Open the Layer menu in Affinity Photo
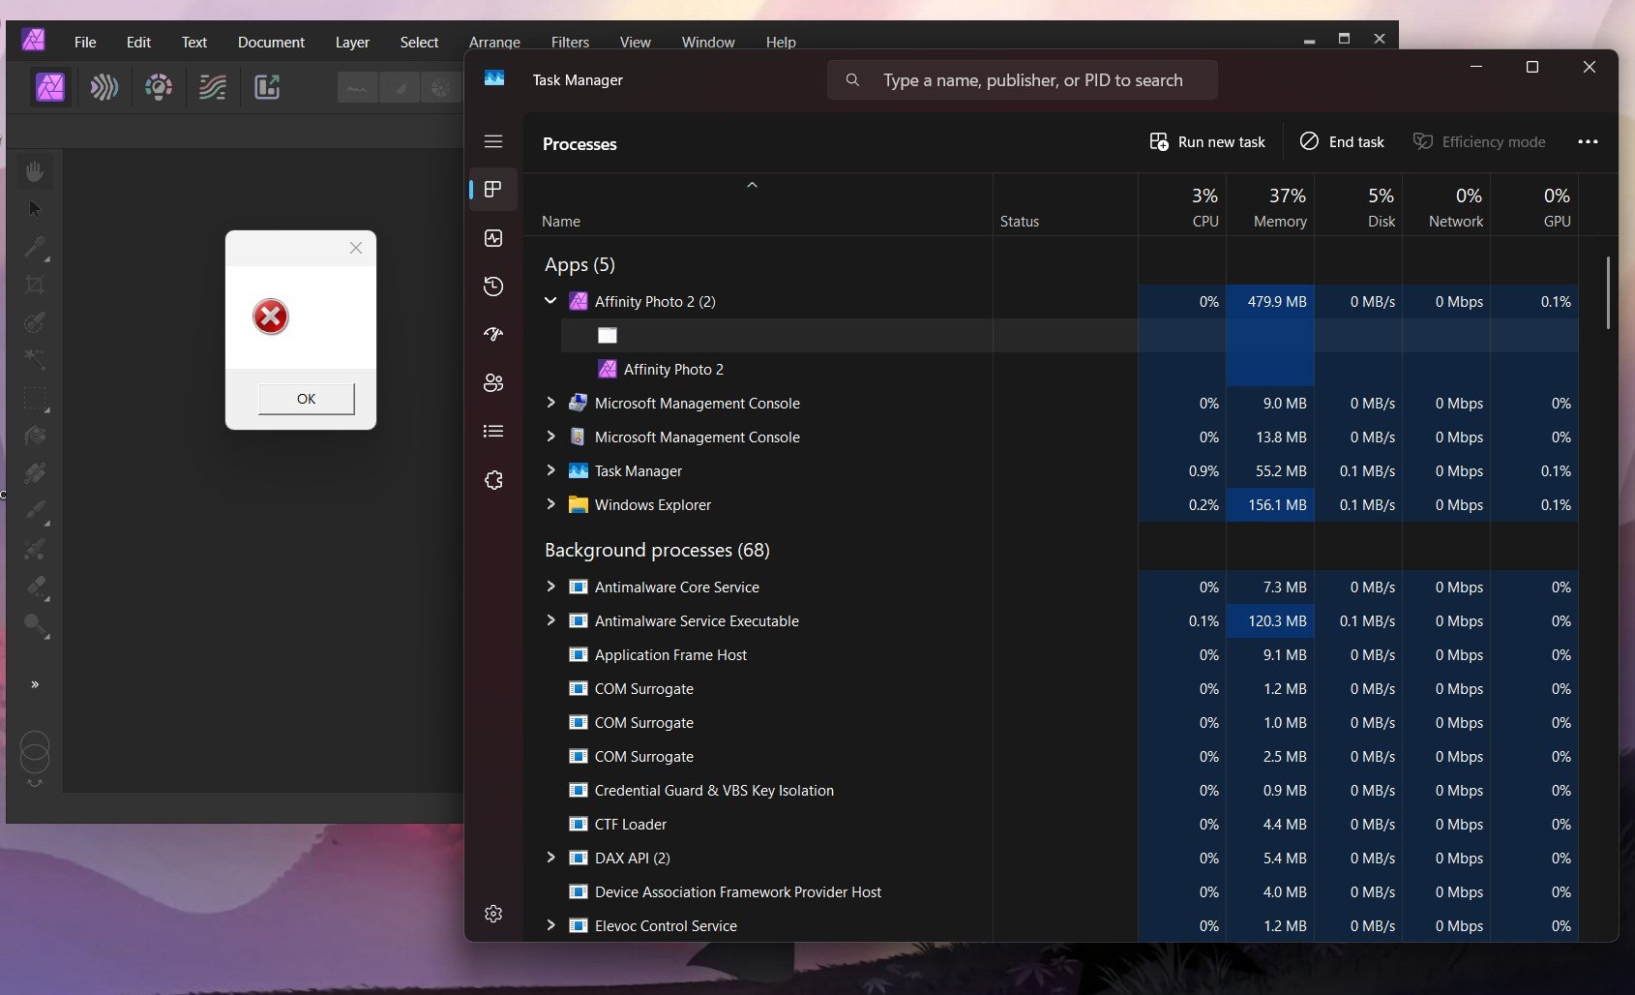The image size is (1635, 995). pyautogui.click(x=352, y=43)
